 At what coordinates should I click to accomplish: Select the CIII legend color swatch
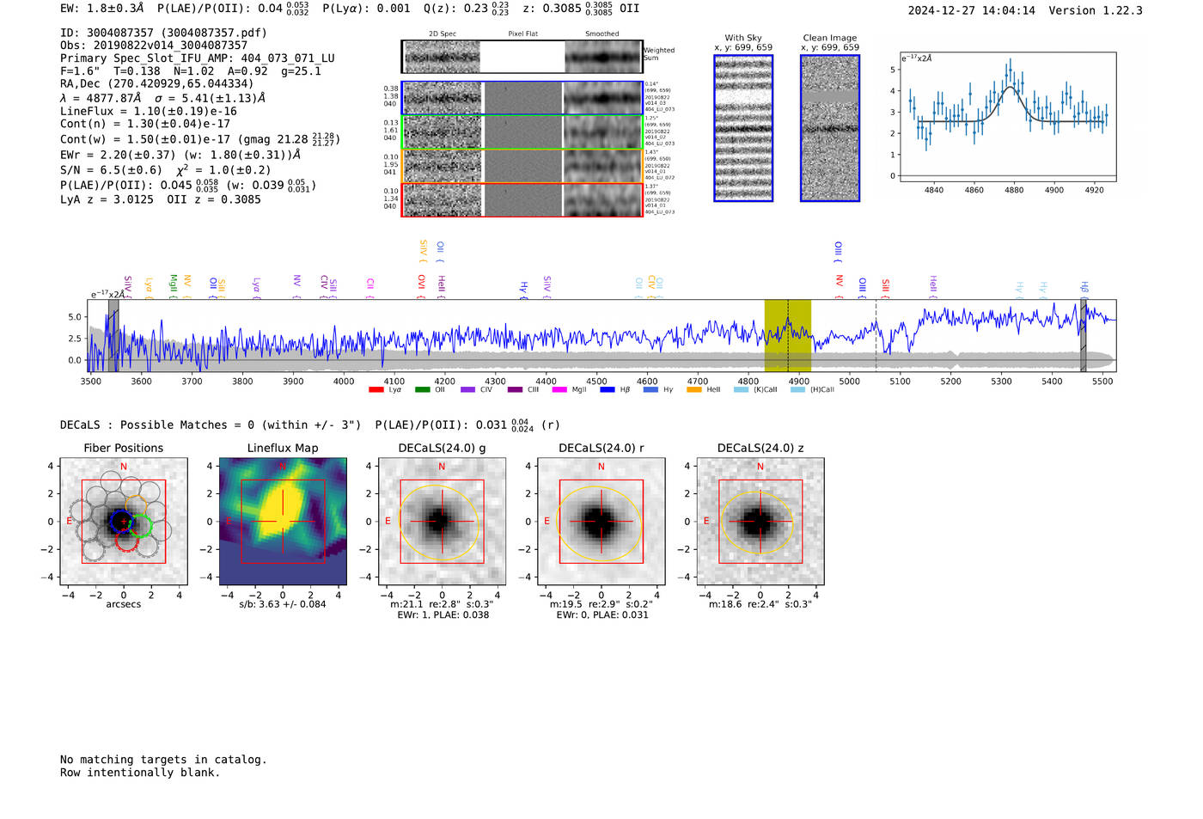515,390
